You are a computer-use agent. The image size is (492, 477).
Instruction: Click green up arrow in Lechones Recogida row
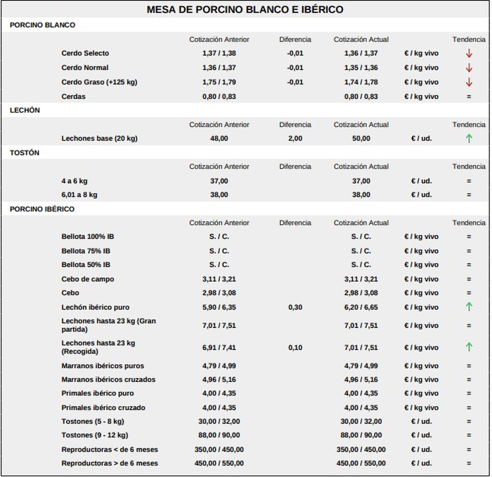469,347
